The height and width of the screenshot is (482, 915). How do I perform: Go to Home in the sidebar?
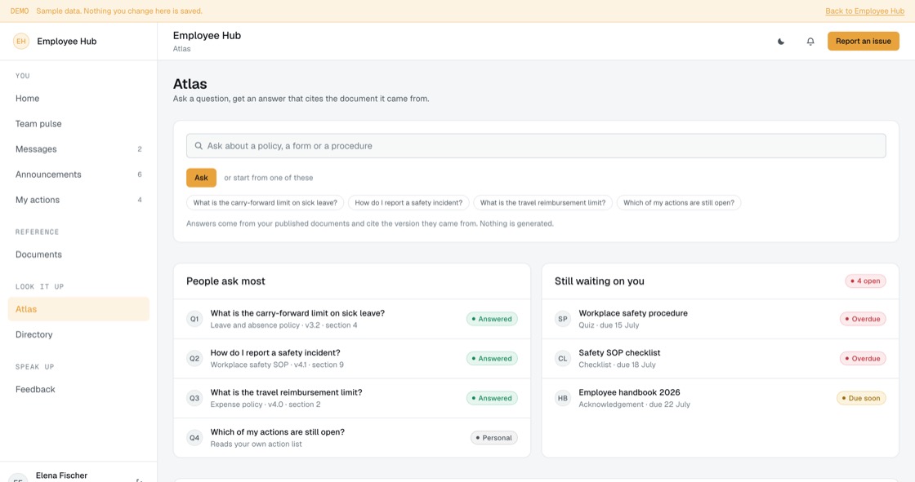pyautogui.click(x=78, y=99)
